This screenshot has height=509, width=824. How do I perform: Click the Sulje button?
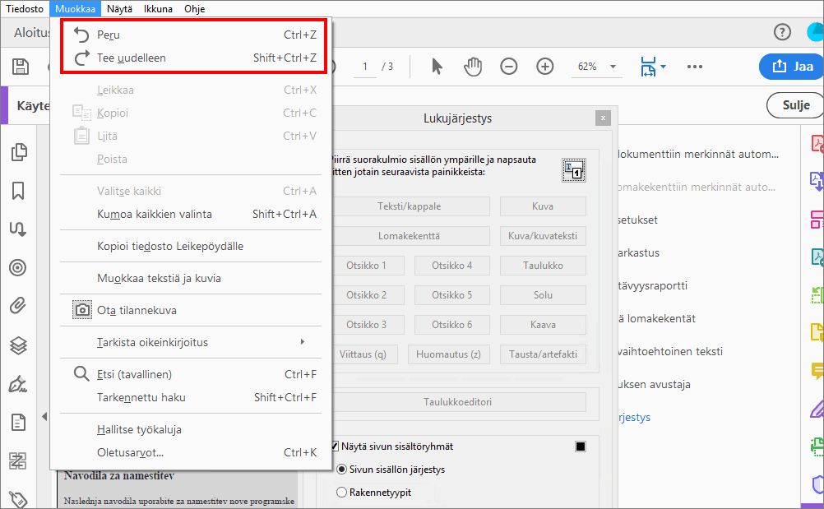pyautogui.click(x=795, y=105)
